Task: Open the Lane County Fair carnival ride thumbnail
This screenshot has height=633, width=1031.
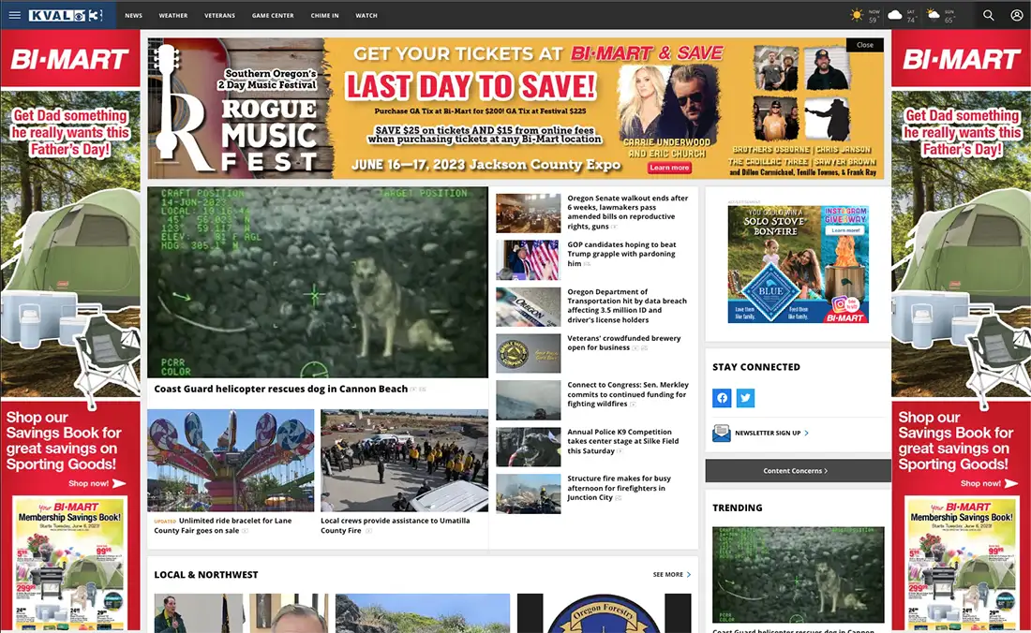Action: 231,461
